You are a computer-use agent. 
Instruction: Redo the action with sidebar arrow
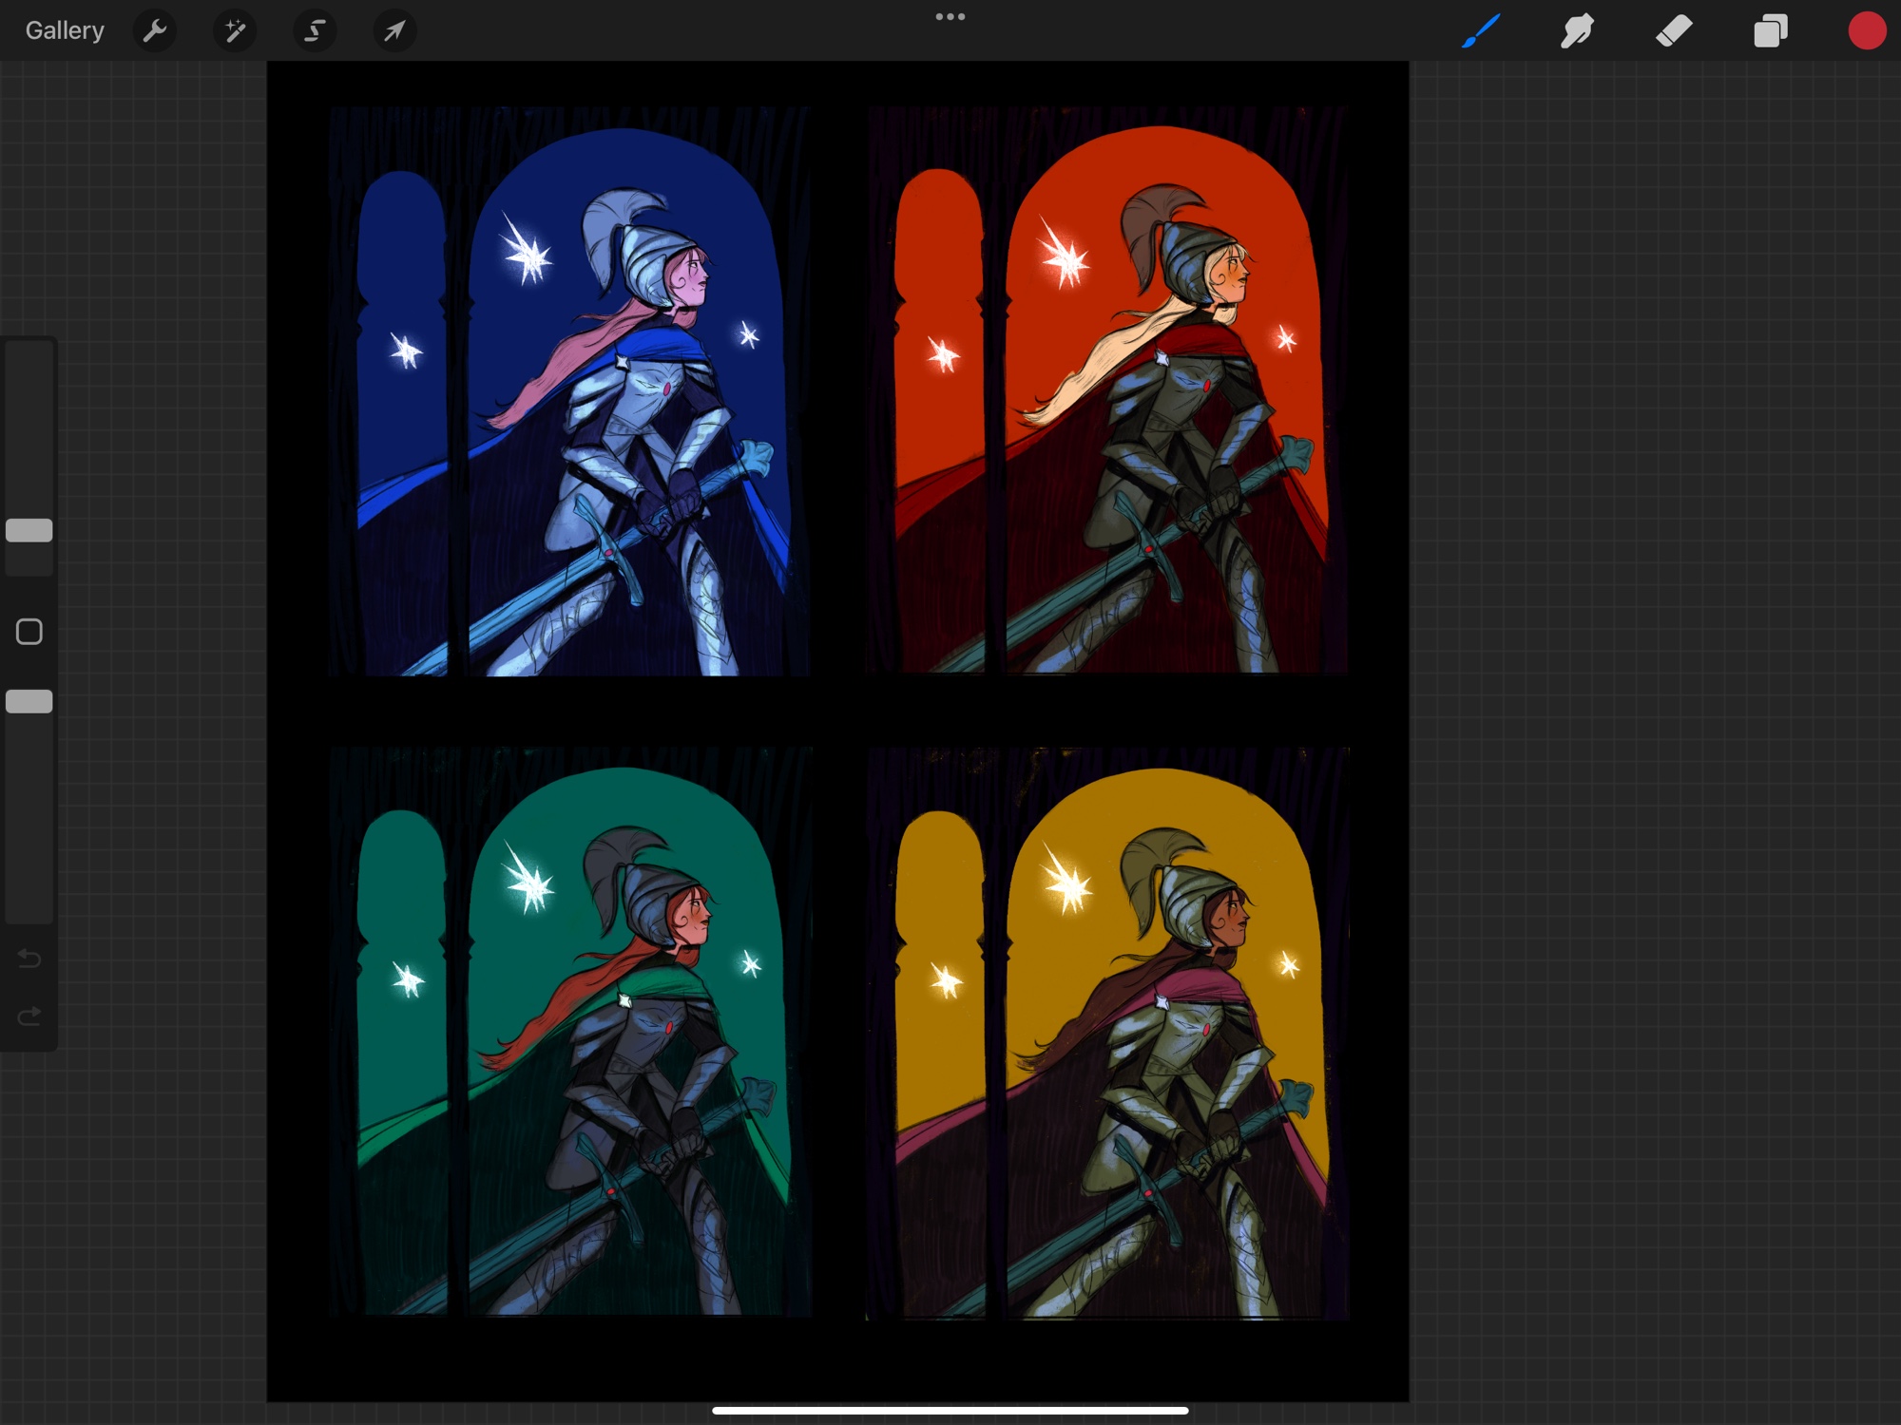(x=29, y=1016)
